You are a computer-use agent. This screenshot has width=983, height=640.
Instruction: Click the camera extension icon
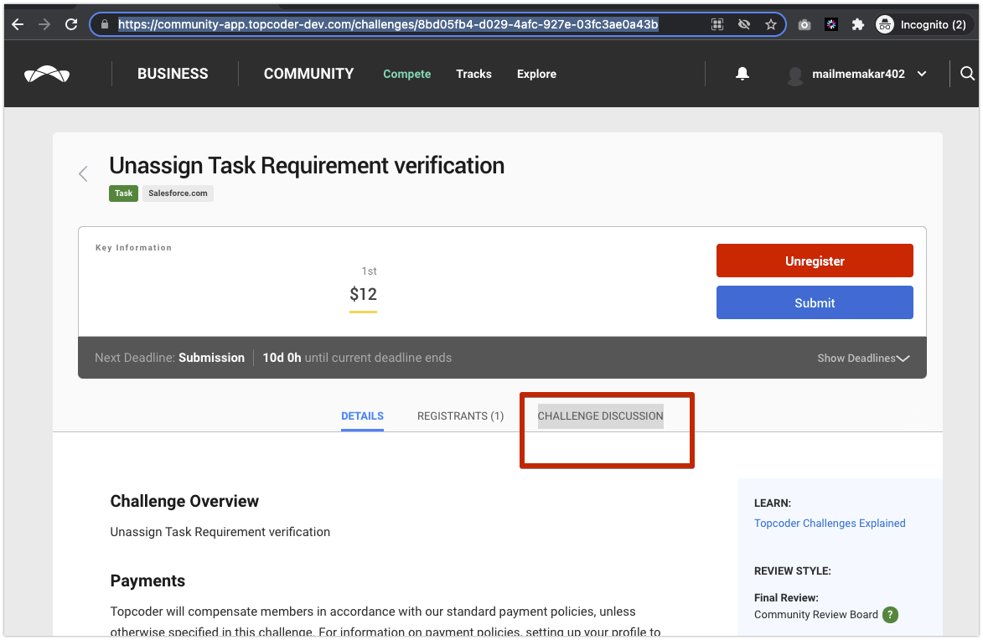[804, 24]
